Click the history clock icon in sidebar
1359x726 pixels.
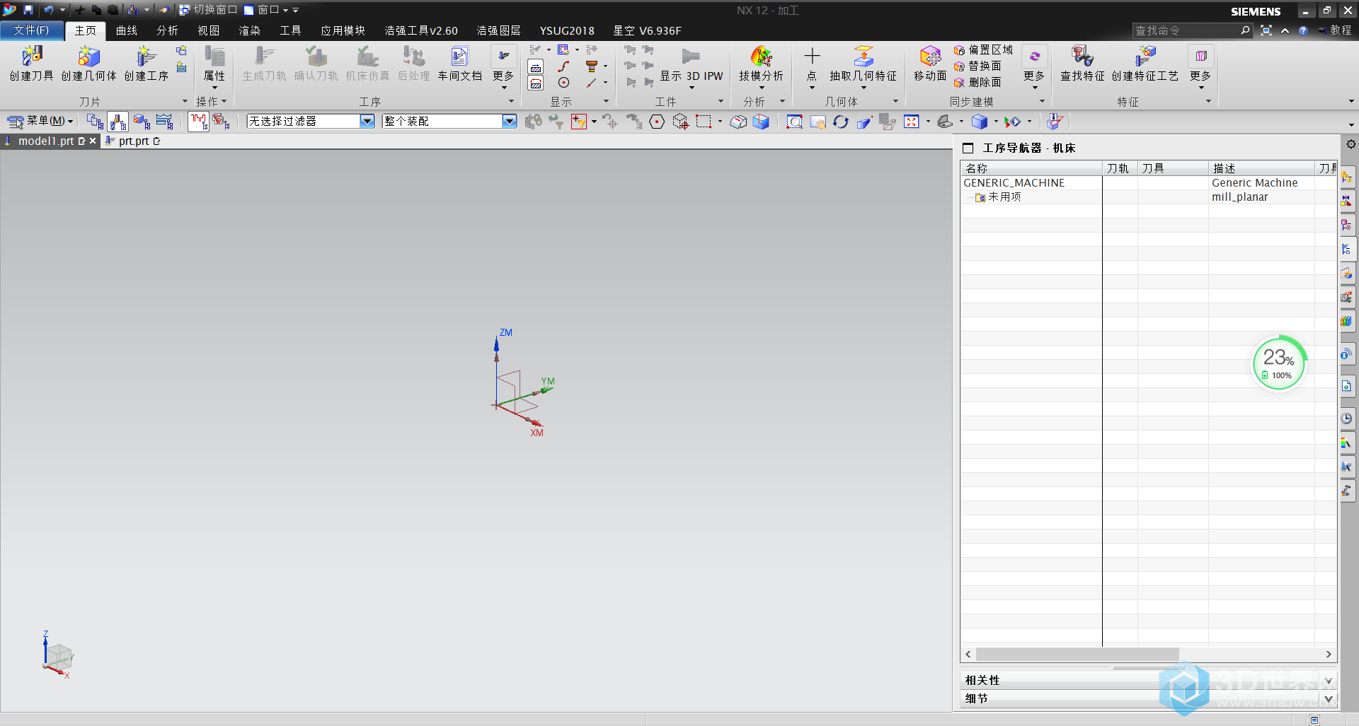pos(1347,418)
